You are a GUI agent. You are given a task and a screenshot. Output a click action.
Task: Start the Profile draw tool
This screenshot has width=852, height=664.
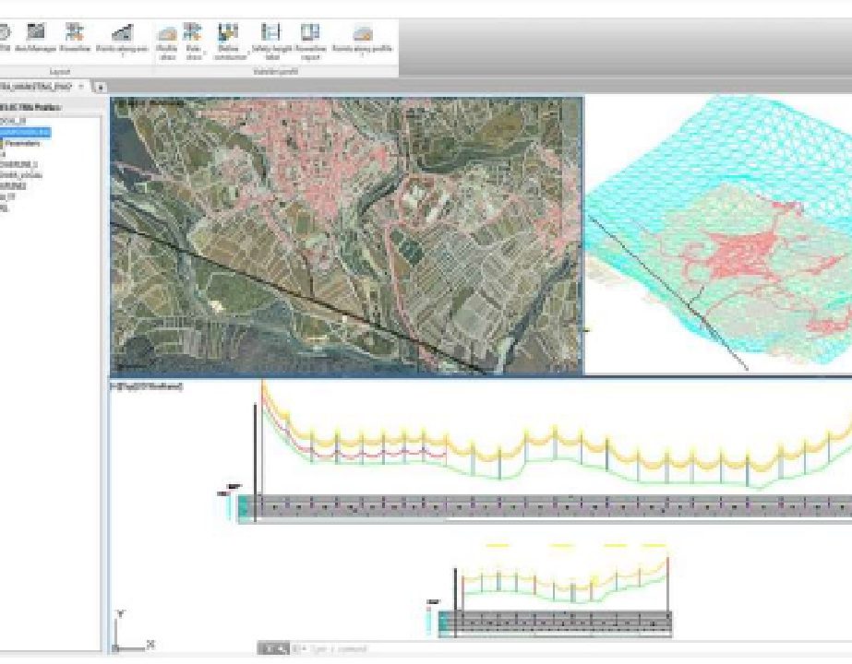click(166, 41)
